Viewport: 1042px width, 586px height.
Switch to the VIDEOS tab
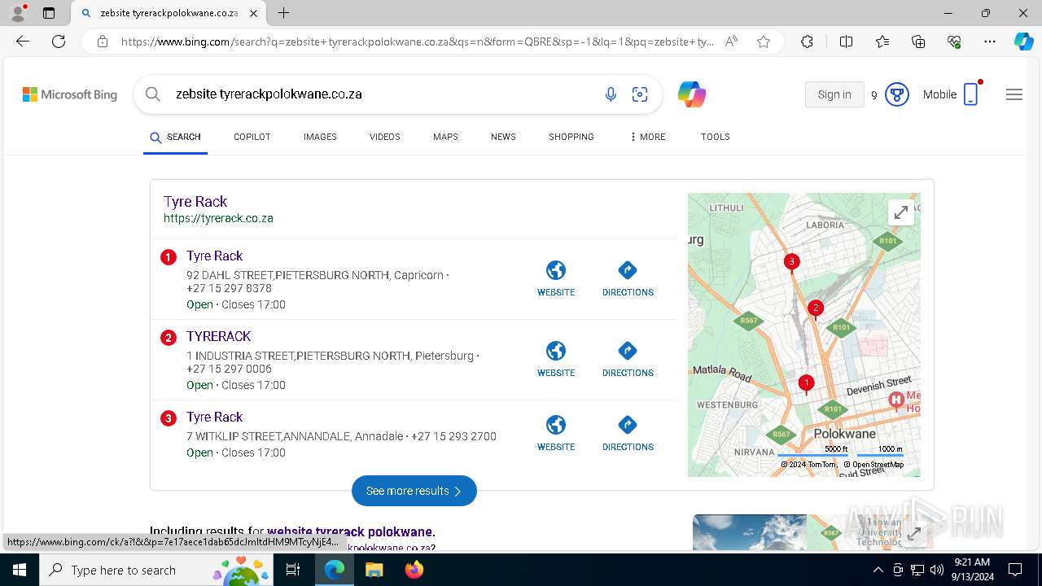pyautogui.click(x=384, y=137)
